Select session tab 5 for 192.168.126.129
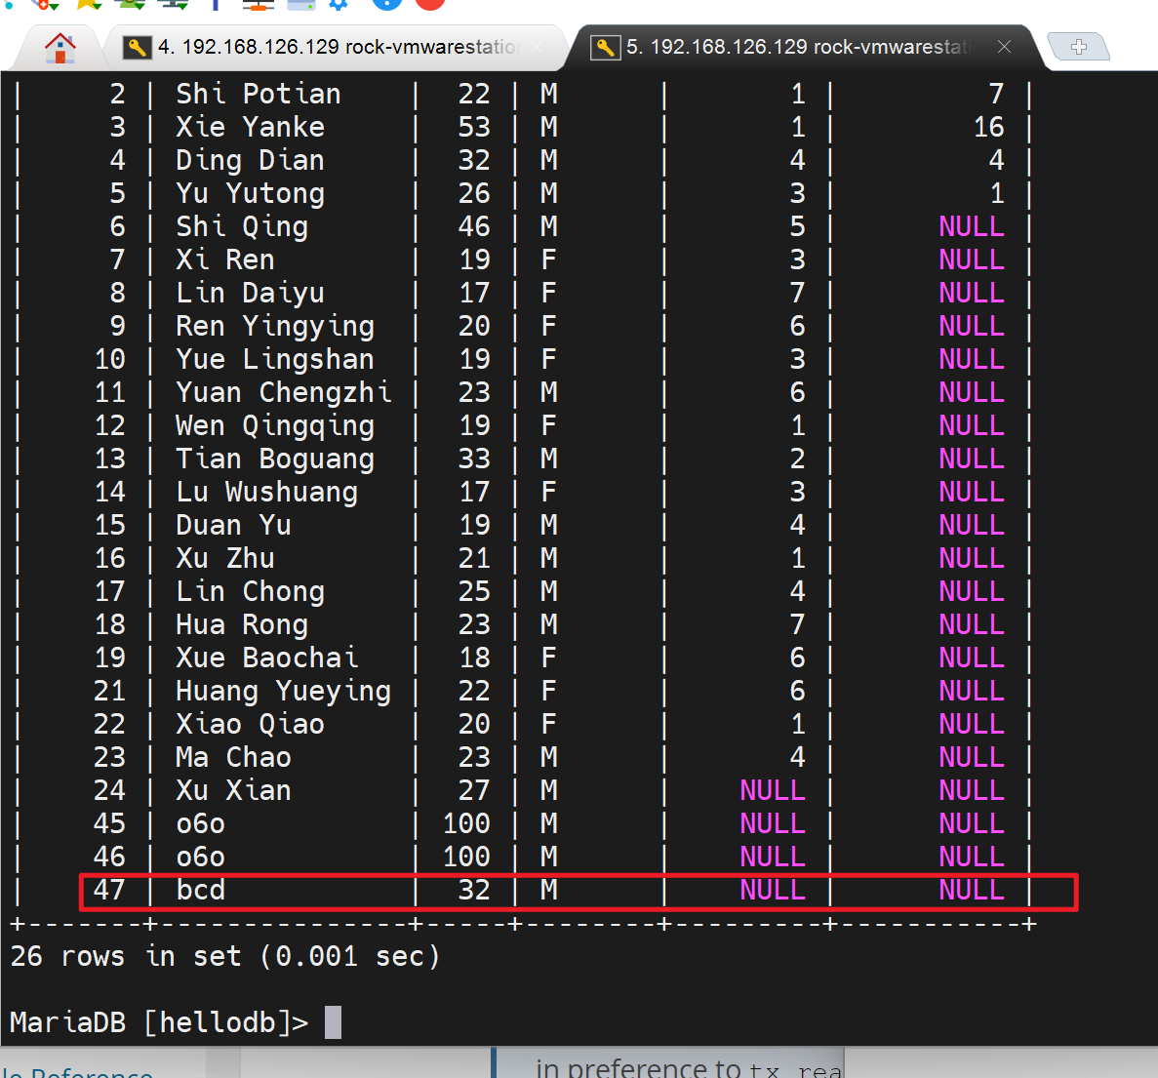 point(800,47)
